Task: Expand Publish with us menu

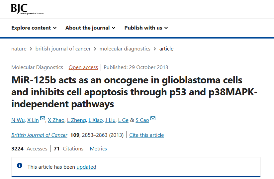Action: click(x=146, y=28)
